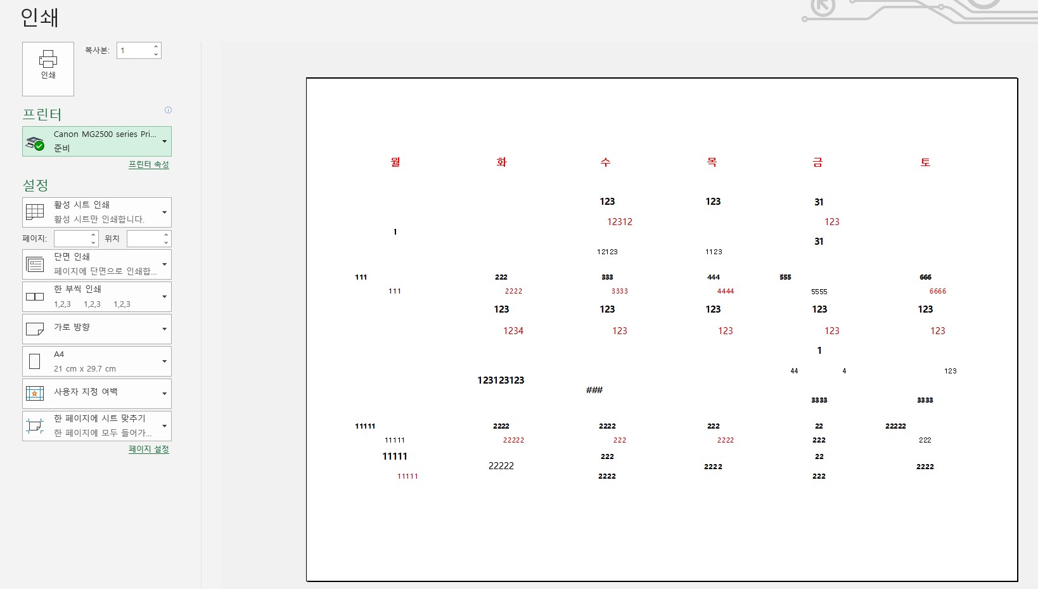Expand the 사용자 지정 여백 margins dropdown

[97, 394]
